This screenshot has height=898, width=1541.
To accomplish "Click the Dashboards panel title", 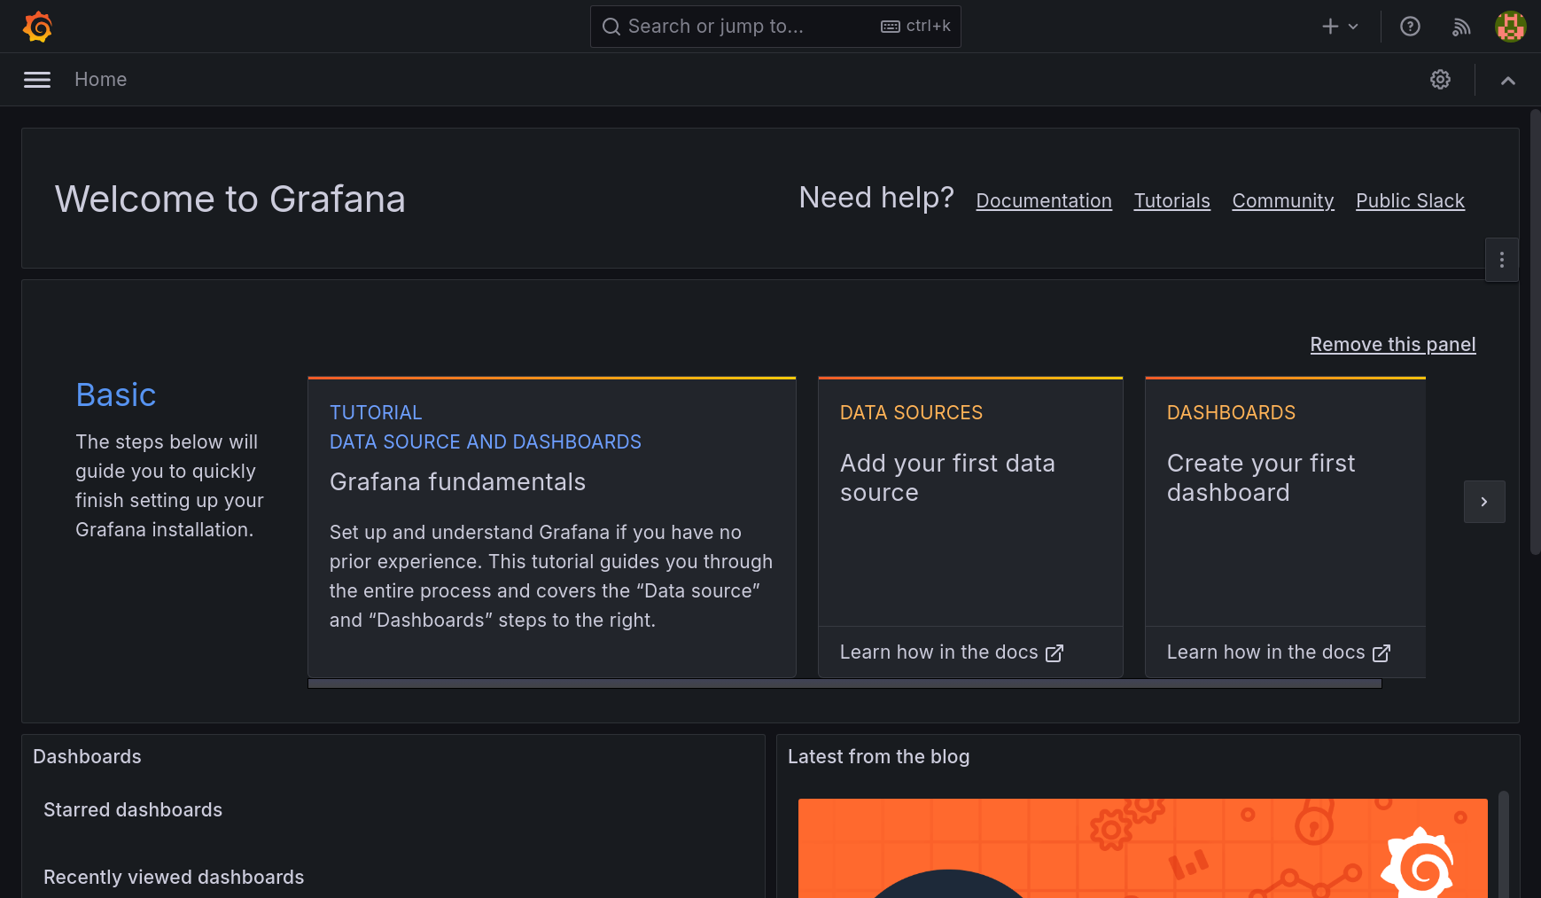I will pos(87,757).
